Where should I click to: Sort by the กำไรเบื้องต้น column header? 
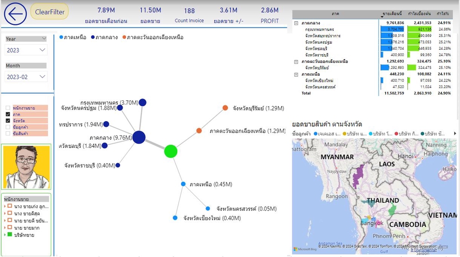[x=420, y=13]
